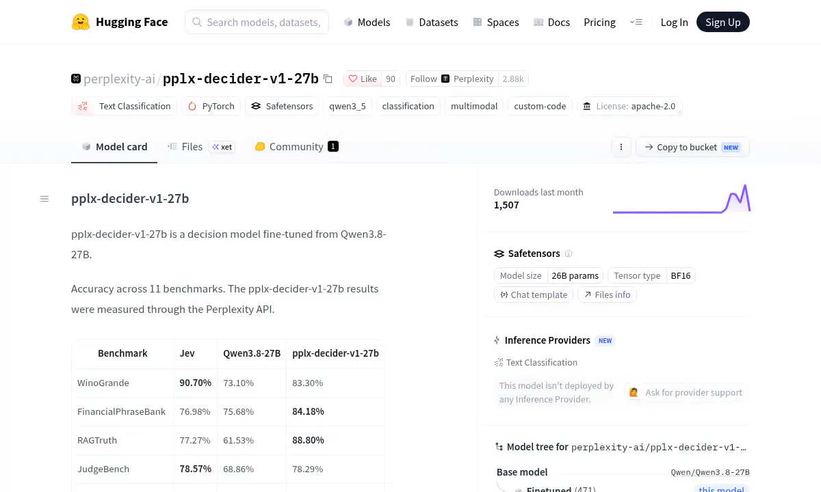
Task: Click the custom-code tag
Action: pos(540,106)
